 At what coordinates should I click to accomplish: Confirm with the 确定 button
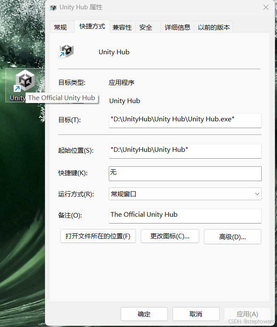144,314
